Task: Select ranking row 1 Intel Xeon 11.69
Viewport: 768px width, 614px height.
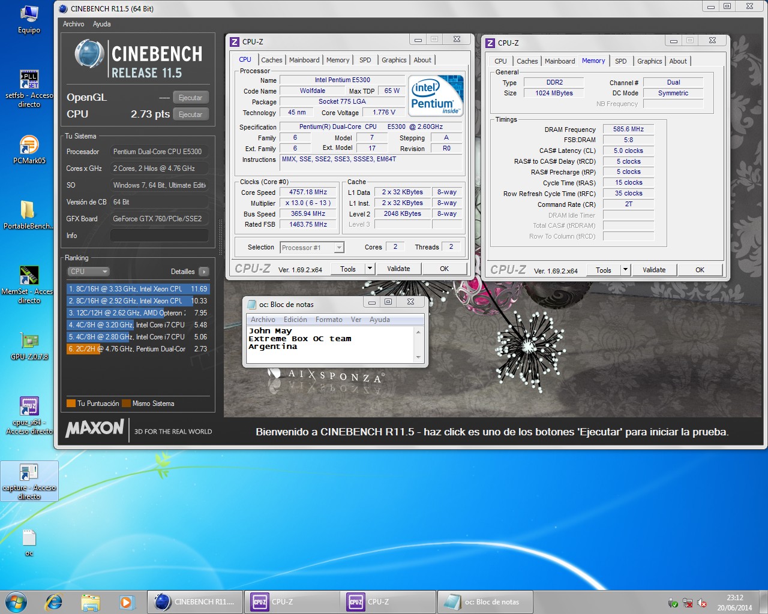Action: click(x=138, y=289)
